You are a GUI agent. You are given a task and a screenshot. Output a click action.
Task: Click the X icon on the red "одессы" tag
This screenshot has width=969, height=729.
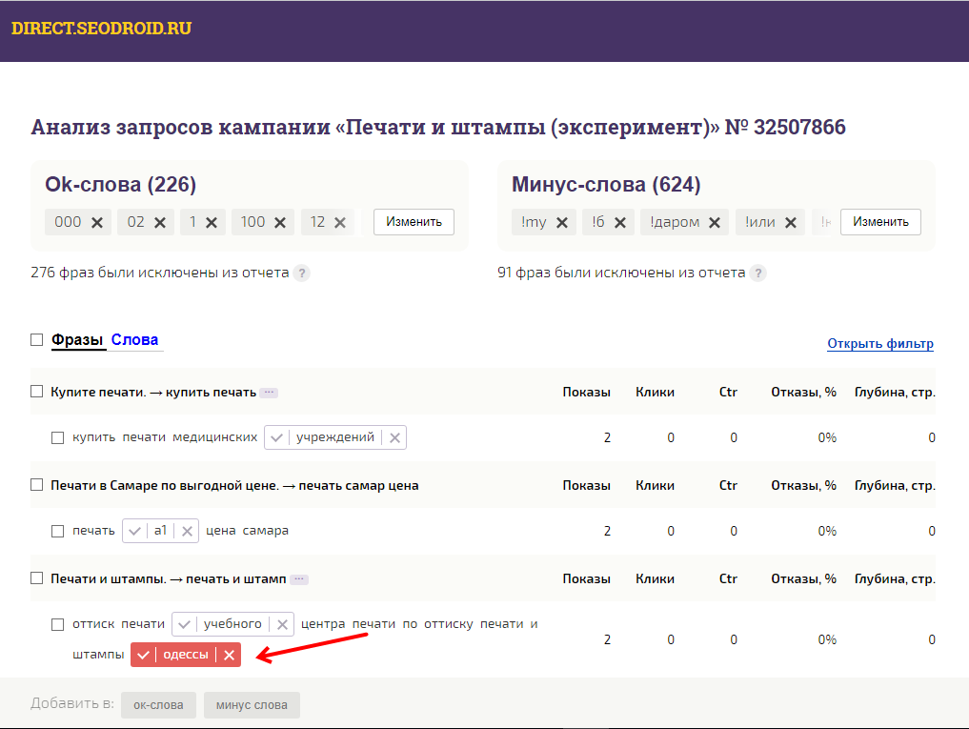click(229, 655)
